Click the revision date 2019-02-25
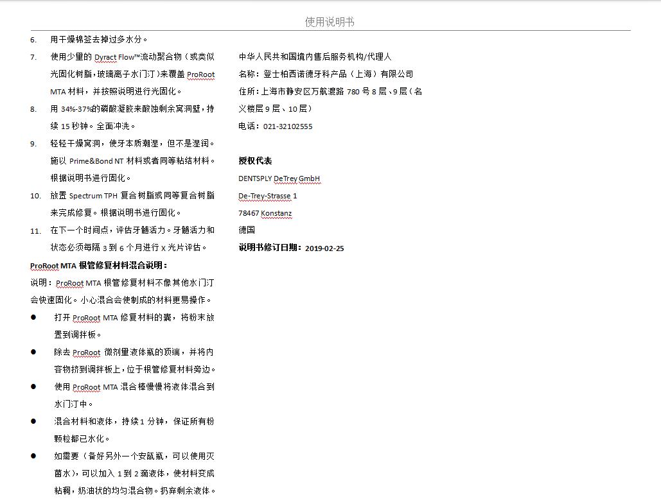 tap(324, 248)
